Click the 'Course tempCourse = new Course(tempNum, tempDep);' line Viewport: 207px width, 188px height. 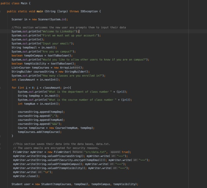coord(56,128)
